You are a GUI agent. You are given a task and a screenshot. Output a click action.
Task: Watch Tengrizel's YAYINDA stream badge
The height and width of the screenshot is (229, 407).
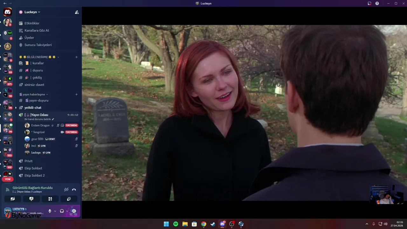tap(72, 132)
